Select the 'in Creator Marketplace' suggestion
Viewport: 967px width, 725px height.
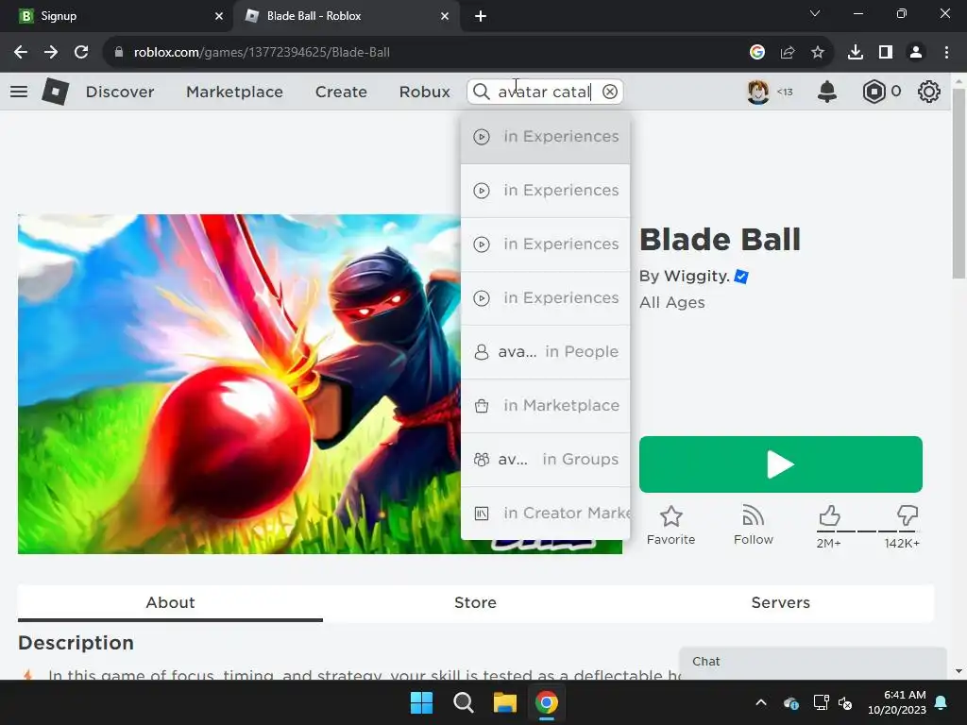[545, 513]
